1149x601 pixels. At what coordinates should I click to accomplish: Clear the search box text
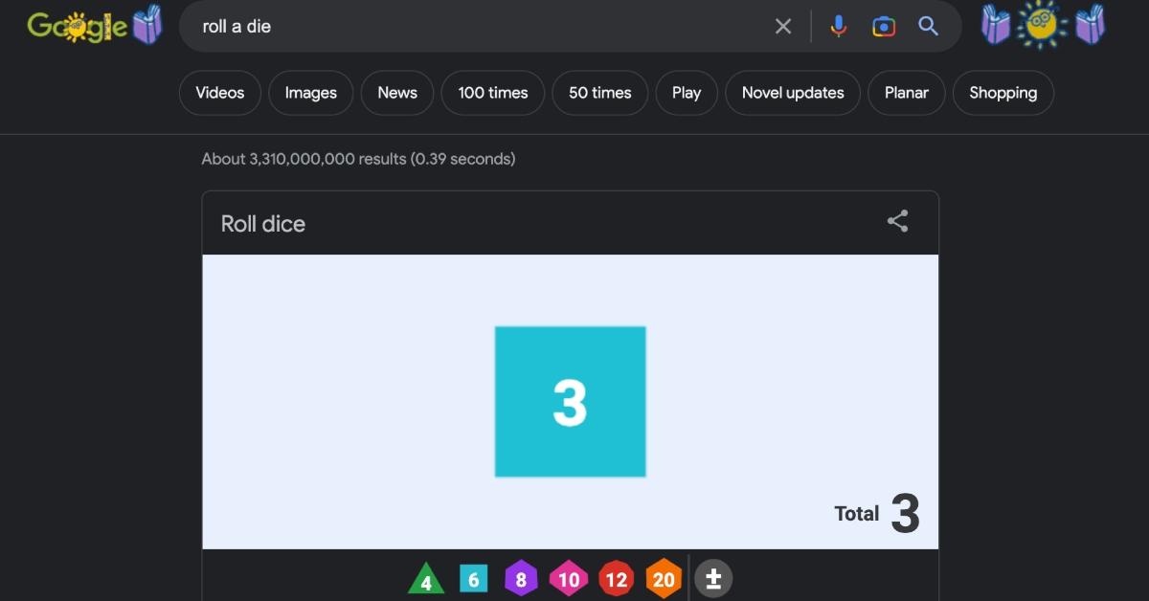point(783,27)
